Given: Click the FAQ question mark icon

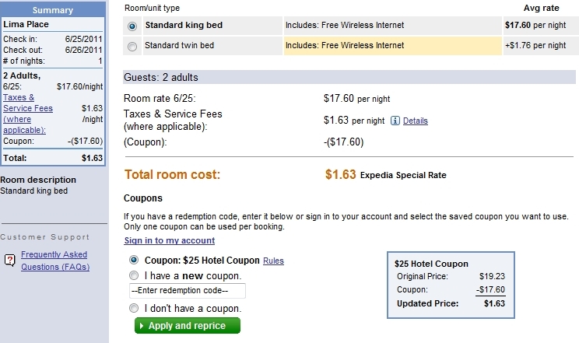Looking at the screenshot, I should [x=10, y=261].
